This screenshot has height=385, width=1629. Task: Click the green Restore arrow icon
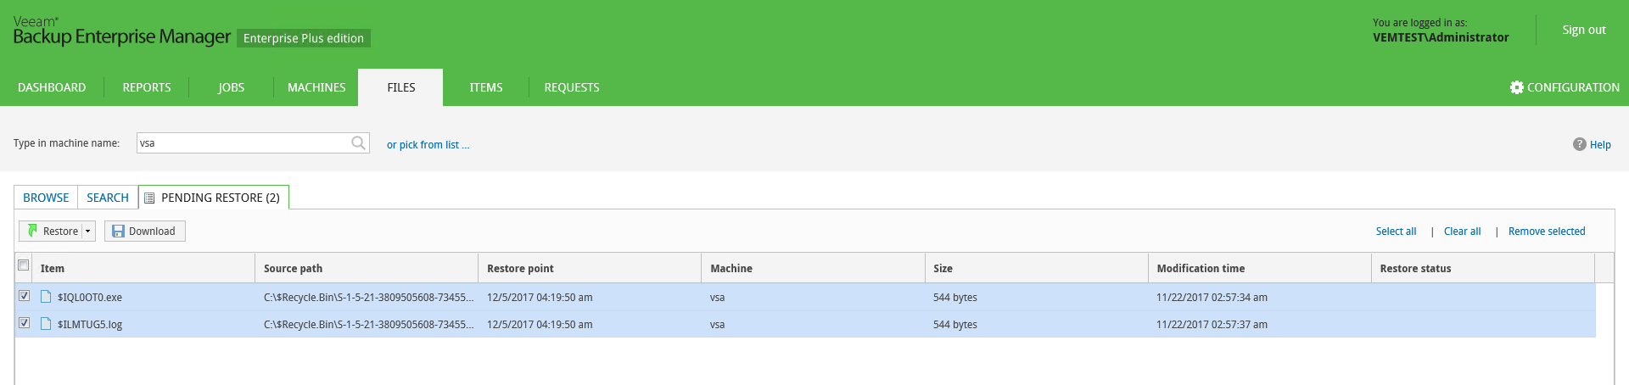[x=32, y=231]
